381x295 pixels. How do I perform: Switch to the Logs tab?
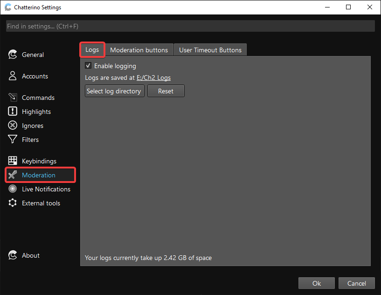[x=92, y=49]
